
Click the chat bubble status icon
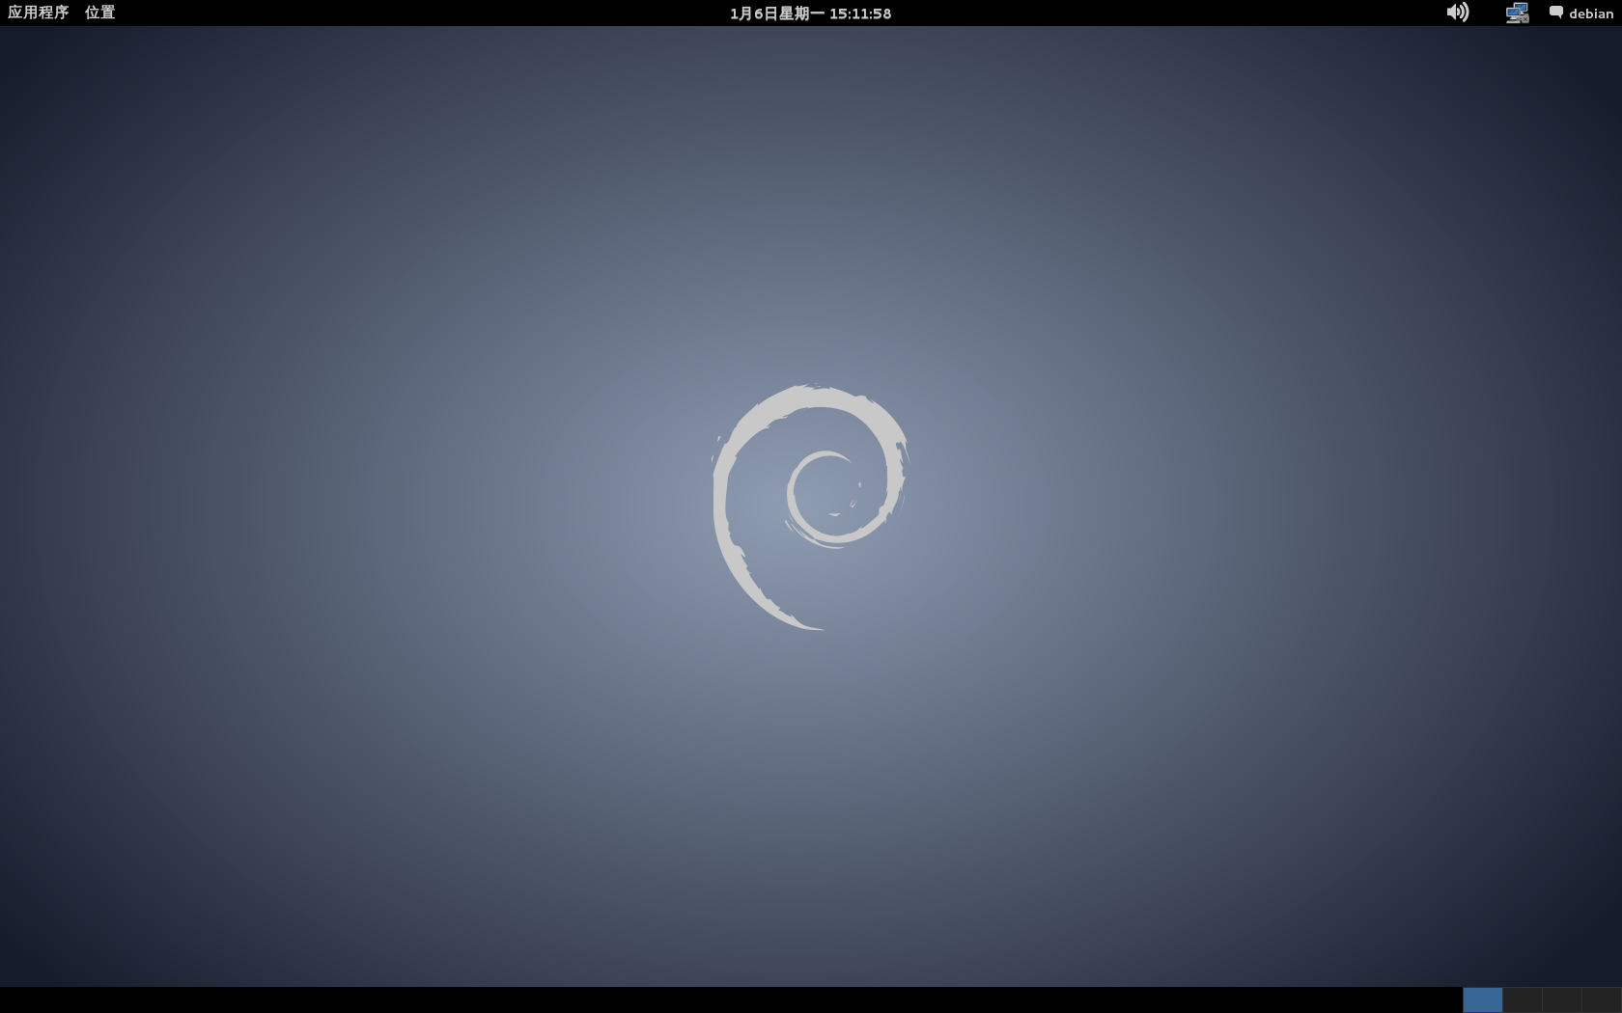click(x=1555, y=13)
